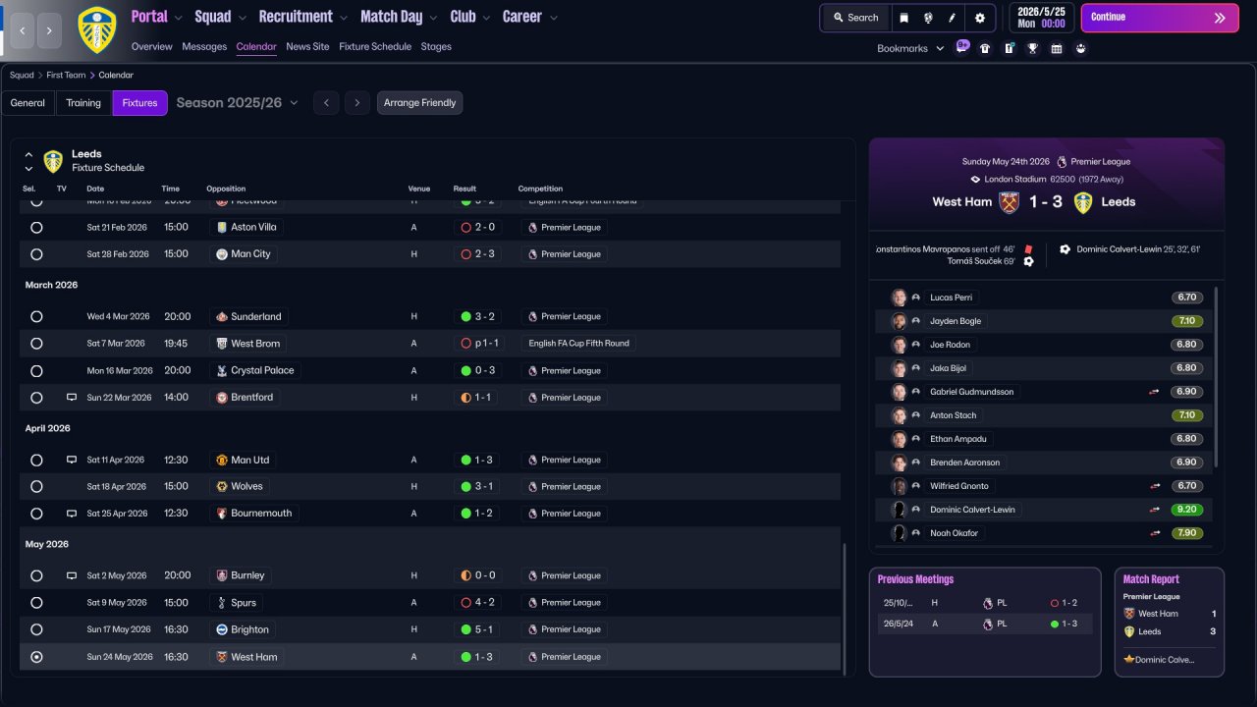
Task: Click the Aston Villa club badge
Action: point(222,227)
